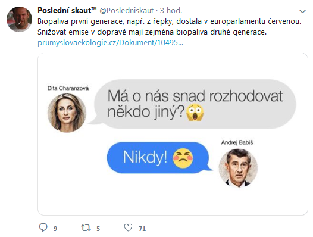Click the Poslední skaut display name
The height and width of the screenshot is (237, 313).
click(67, 10)
